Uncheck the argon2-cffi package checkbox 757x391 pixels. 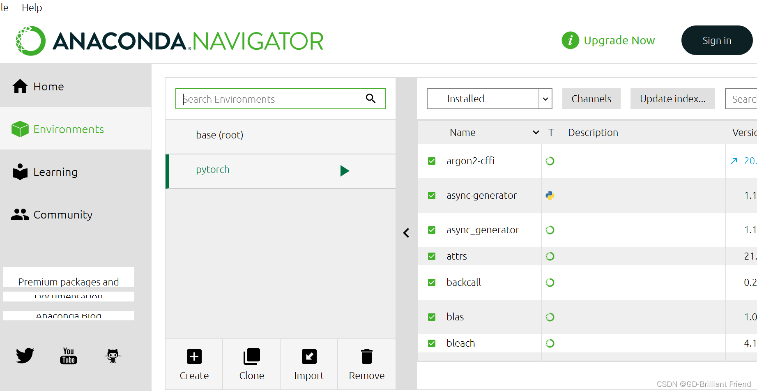tap(432, 161)
